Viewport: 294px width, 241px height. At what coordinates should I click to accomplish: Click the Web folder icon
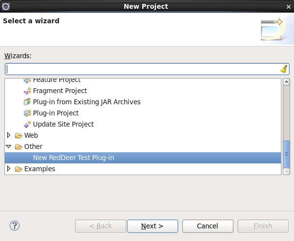click(x=18, y=135)
